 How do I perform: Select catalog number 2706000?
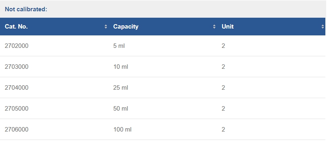pos(17,130)
